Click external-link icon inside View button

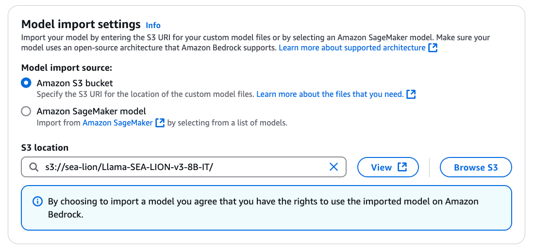coord(402,167)
